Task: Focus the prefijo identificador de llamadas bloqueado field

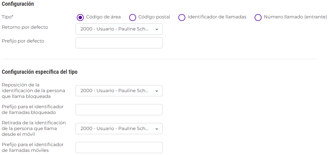Action: (119, 110)
